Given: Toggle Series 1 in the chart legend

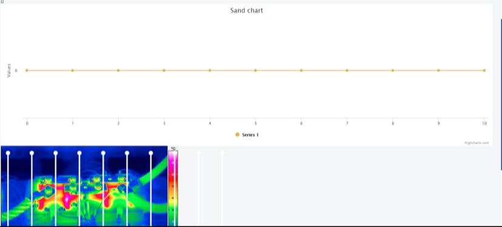Looking at the screenshot, I should pos(247,135).
